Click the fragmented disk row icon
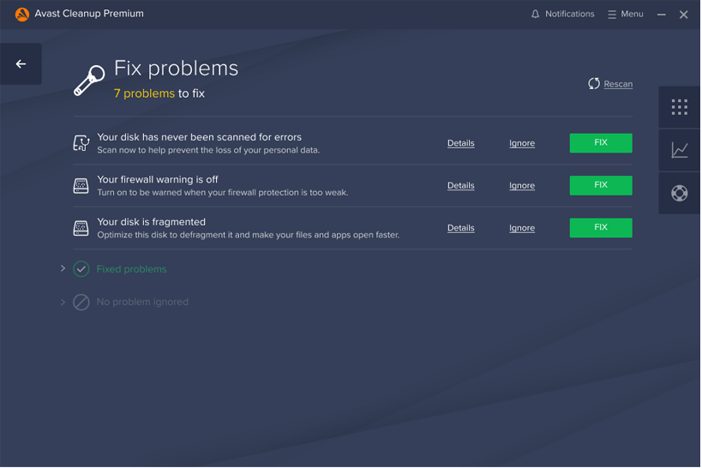Image resolution: width=702 pixels, height=468 pixels. [81, 228]
